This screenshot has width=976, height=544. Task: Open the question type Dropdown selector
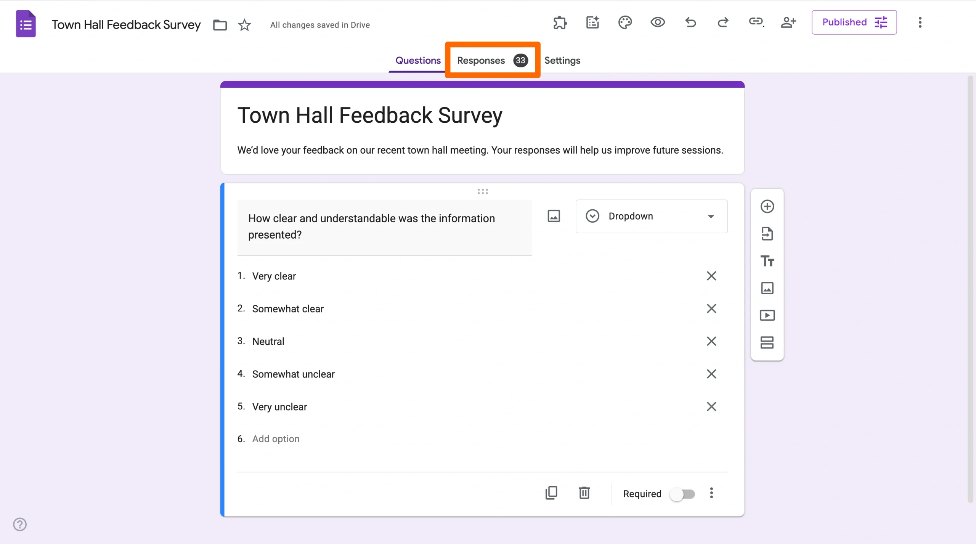click(651, 216)
